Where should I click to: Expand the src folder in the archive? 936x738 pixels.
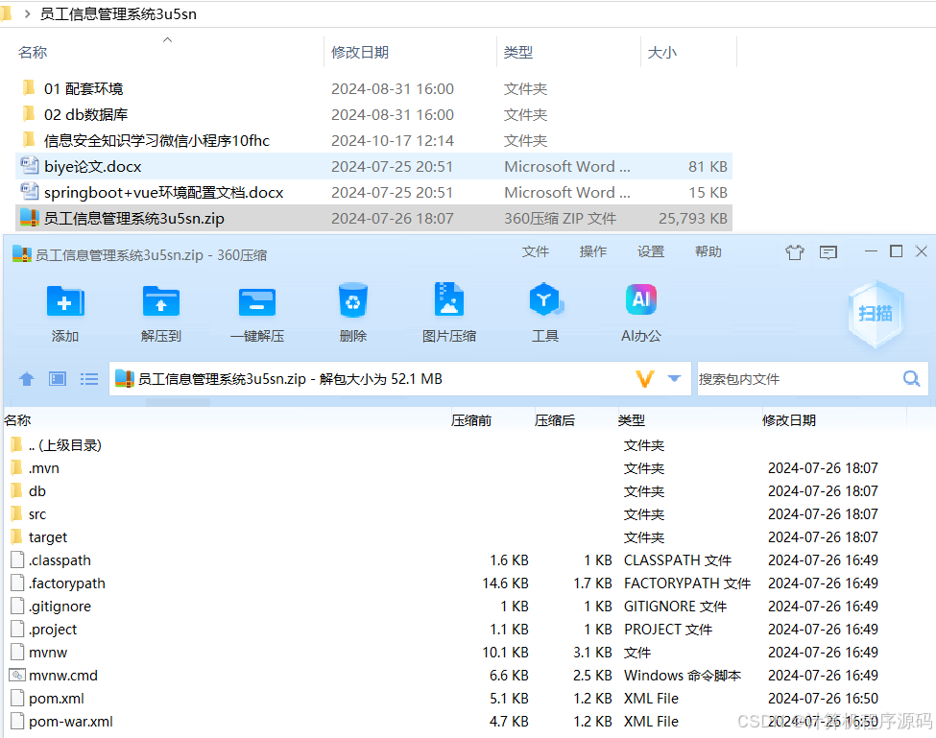(36, 513)
